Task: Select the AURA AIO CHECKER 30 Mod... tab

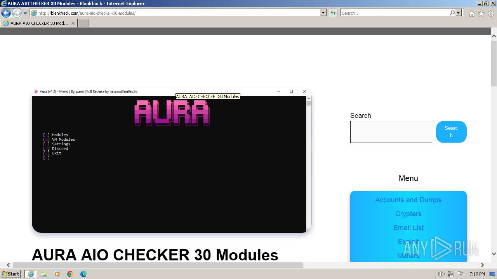Action: [x=38, y=23]
